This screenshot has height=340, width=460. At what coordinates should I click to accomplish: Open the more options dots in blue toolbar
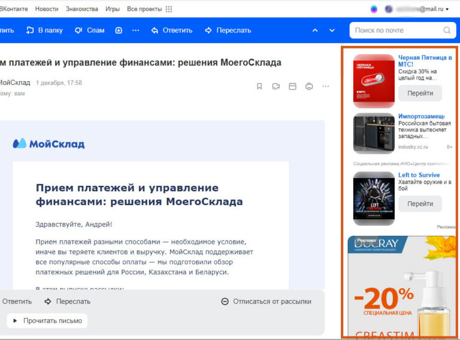pyautogui.click(x=135, y=30)
